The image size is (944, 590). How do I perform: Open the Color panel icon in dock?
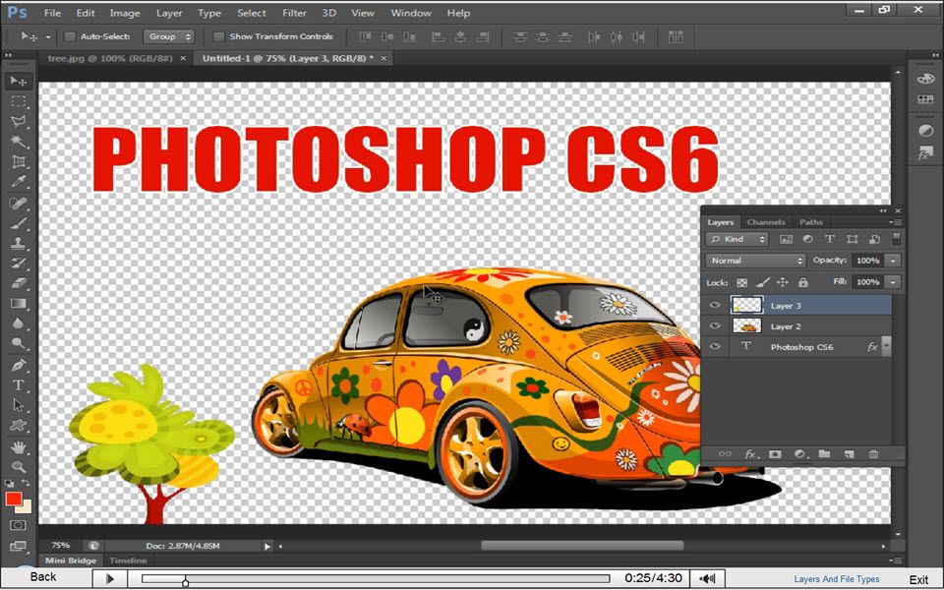tap(925, 79)
